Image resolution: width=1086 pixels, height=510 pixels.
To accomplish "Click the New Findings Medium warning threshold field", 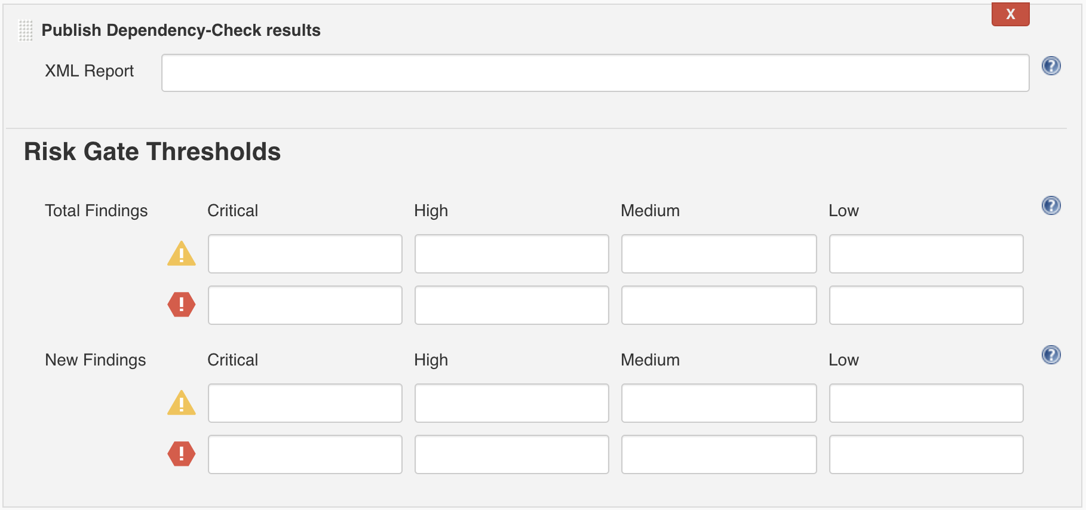I will [719, 403].
